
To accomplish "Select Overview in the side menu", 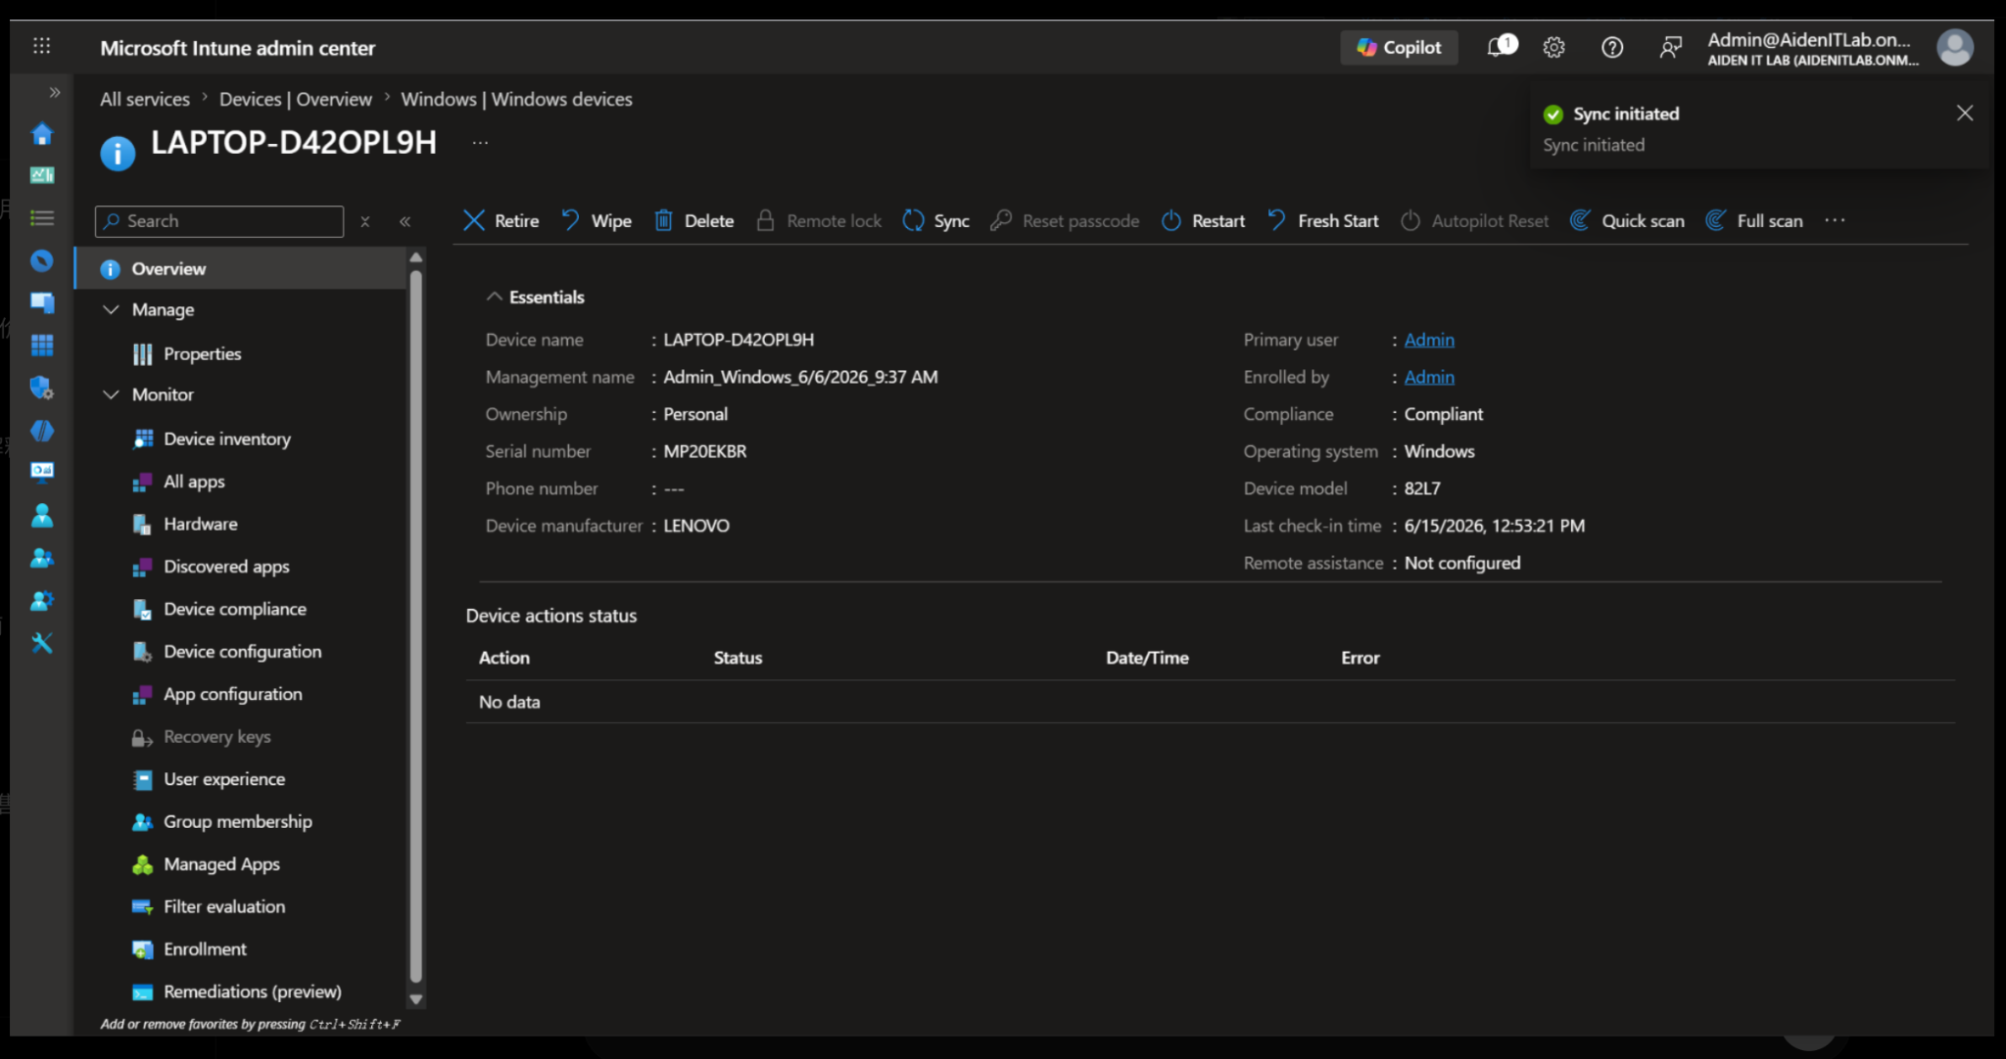I will coord(241,268).
